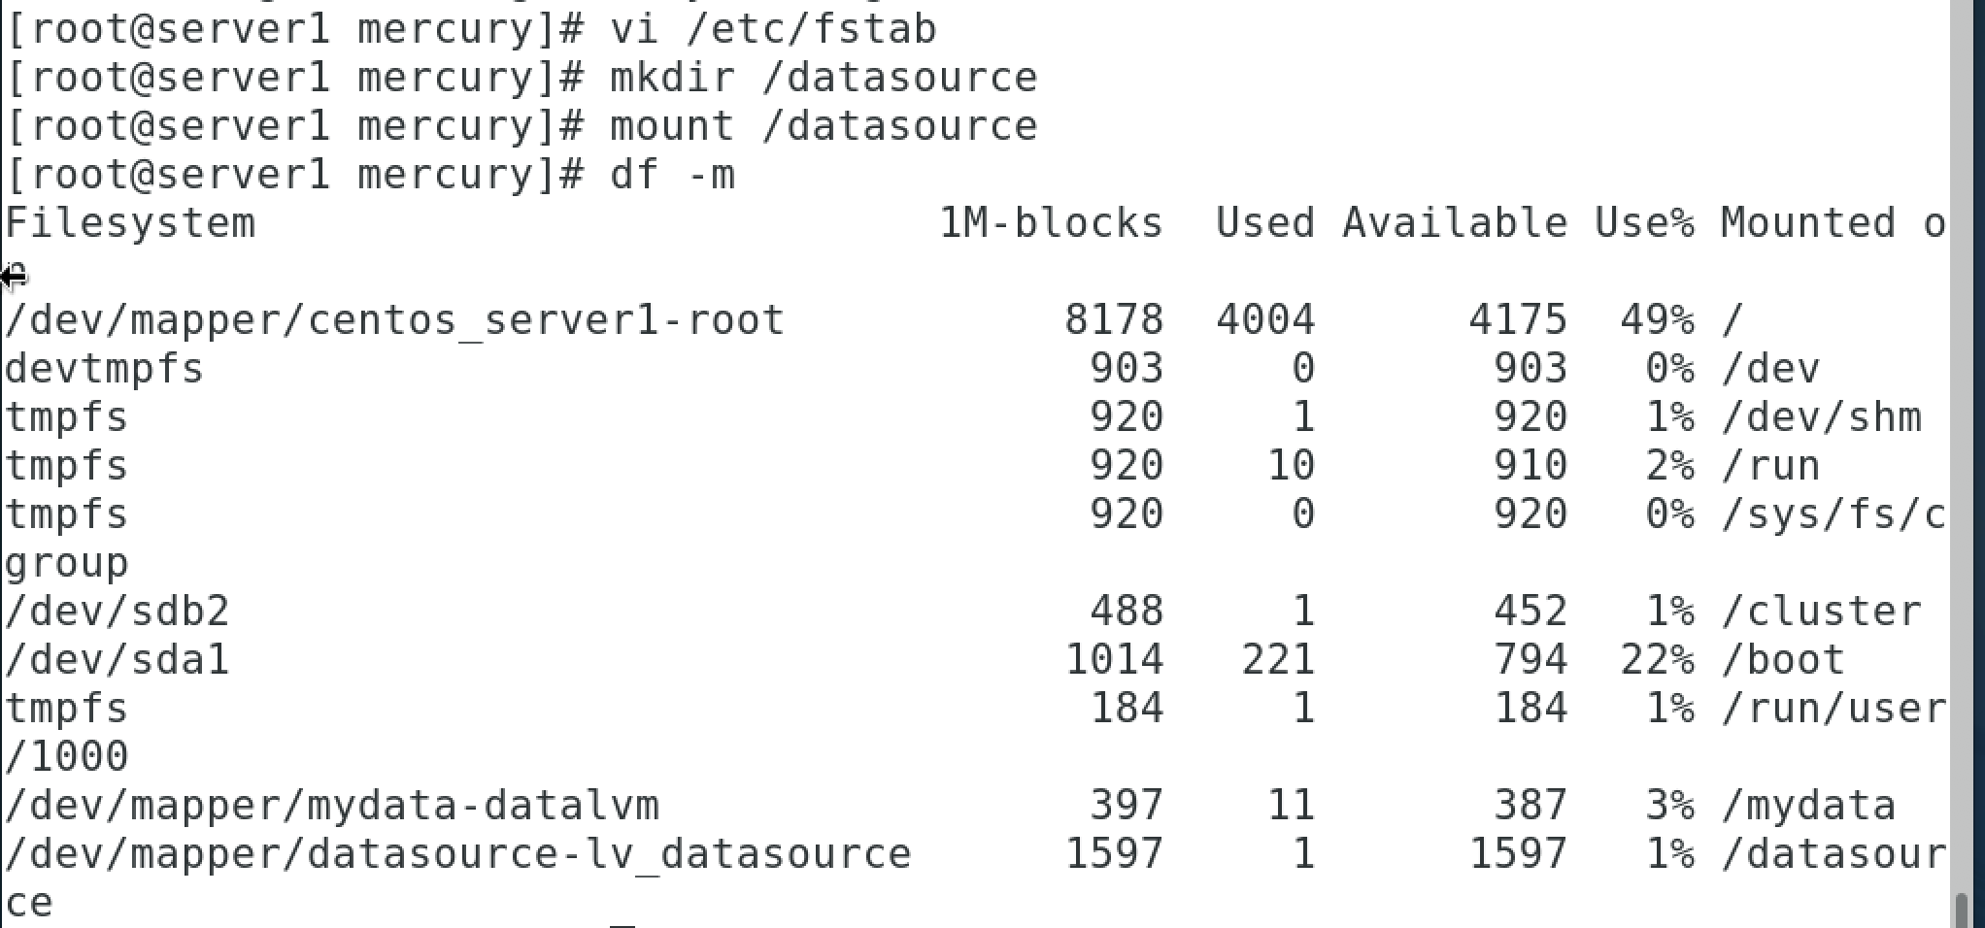
Task: Click the /dev/sda1 filesystem entry
Action: (117, 660)
